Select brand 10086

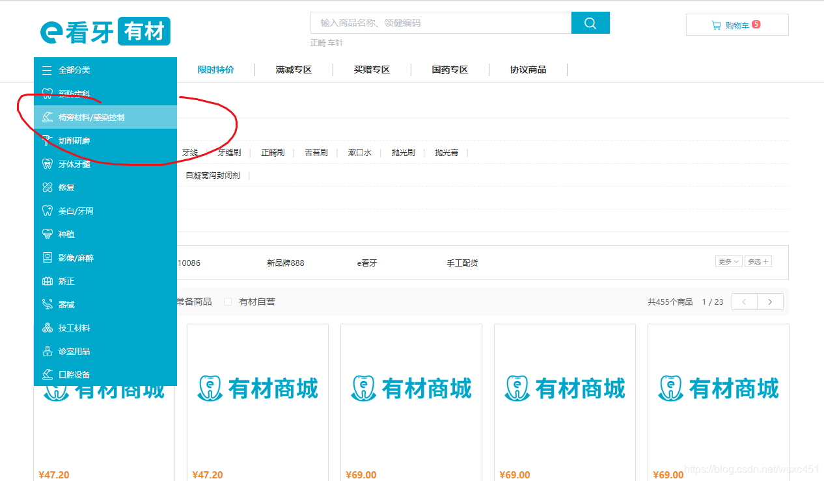pos(189,263)
